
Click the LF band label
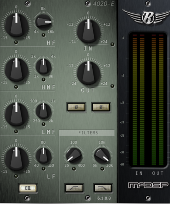[51, 176]
